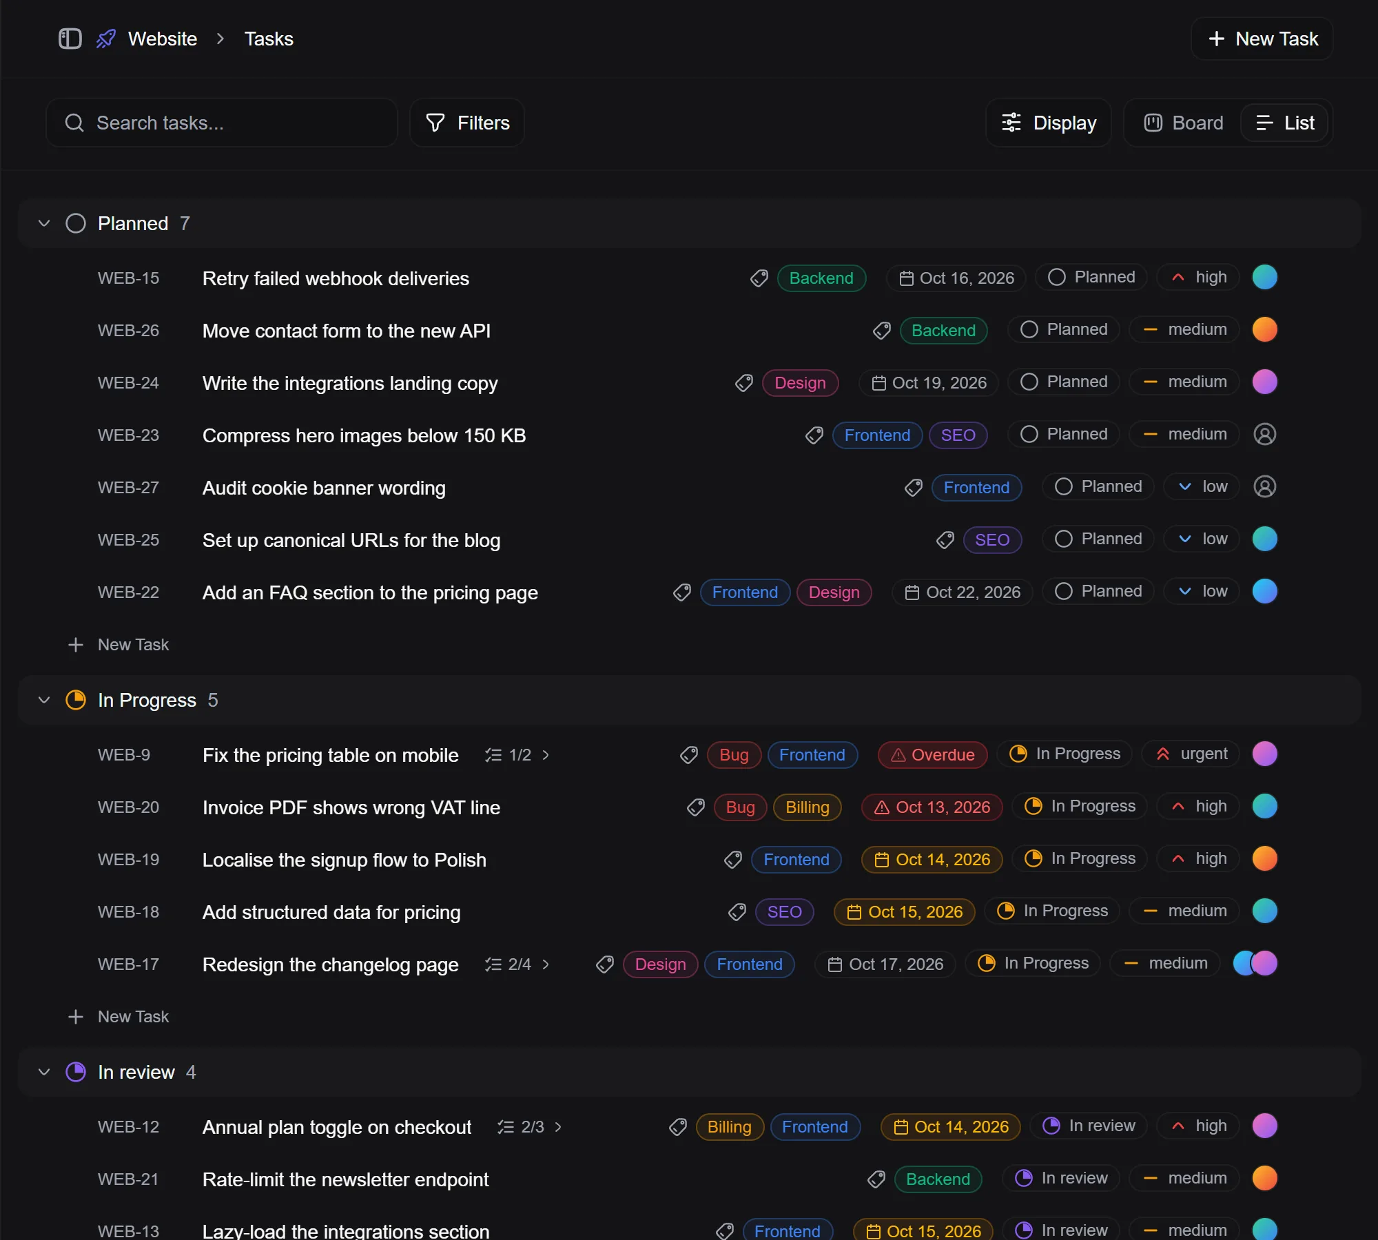Click tag icon on WEB-22 FAQ row
The image size is (1378, 1240).
pos(682,592)
